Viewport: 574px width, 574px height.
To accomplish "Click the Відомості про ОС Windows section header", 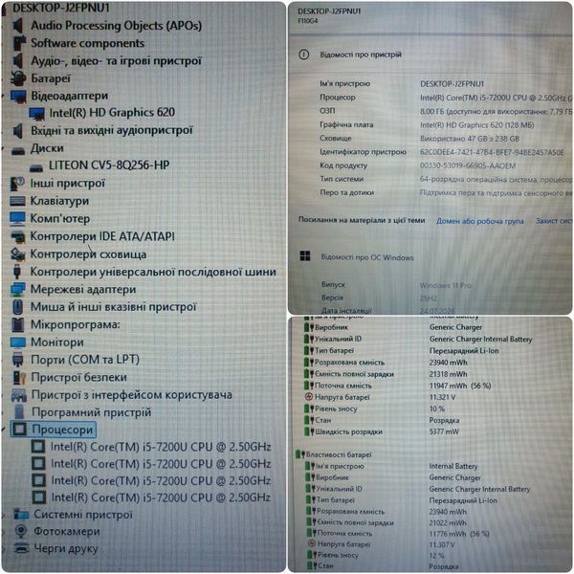I will click(x=367, y=257).
